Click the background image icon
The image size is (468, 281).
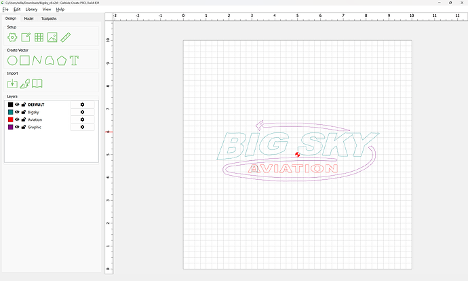pyautogui.click(x=52, y=37)
